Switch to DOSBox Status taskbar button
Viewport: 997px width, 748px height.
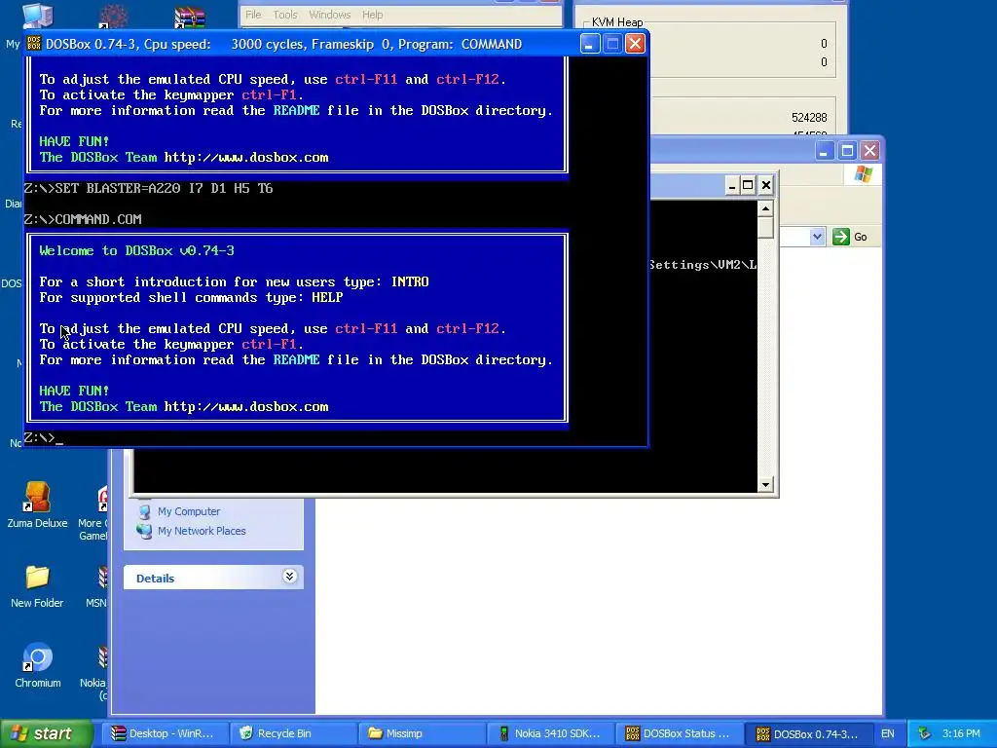tap(679, 733)
